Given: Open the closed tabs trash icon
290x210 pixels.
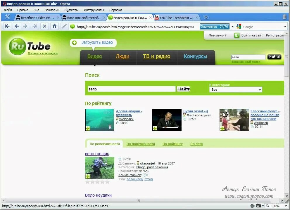Looking at the screenshot, I should pos(285,17).
